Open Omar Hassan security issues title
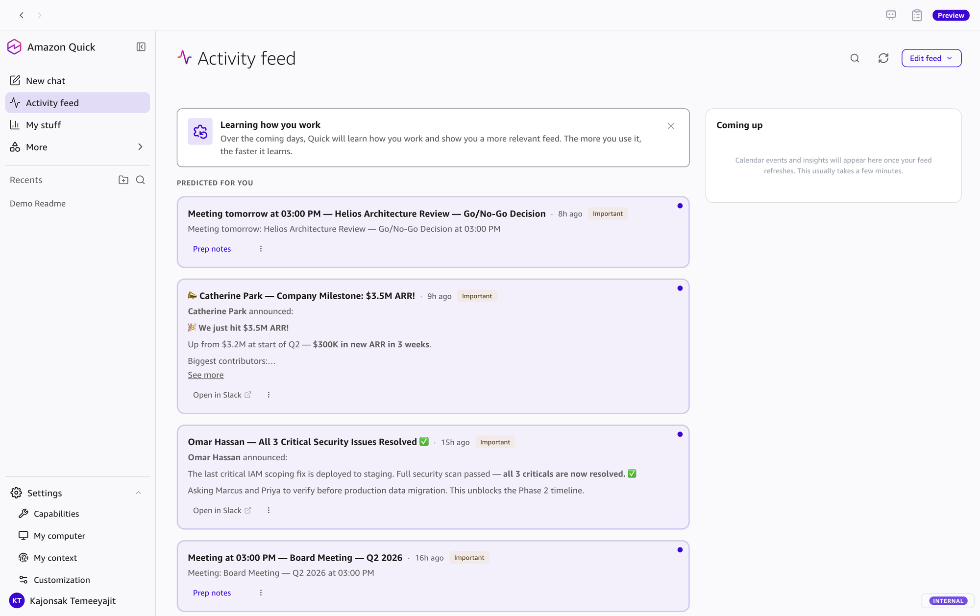 (308, 442)
